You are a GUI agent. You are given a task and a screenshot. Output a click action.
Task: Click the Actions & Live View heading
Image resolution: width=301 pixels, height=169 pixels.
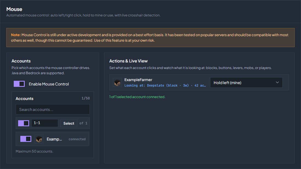pos(129,61)
